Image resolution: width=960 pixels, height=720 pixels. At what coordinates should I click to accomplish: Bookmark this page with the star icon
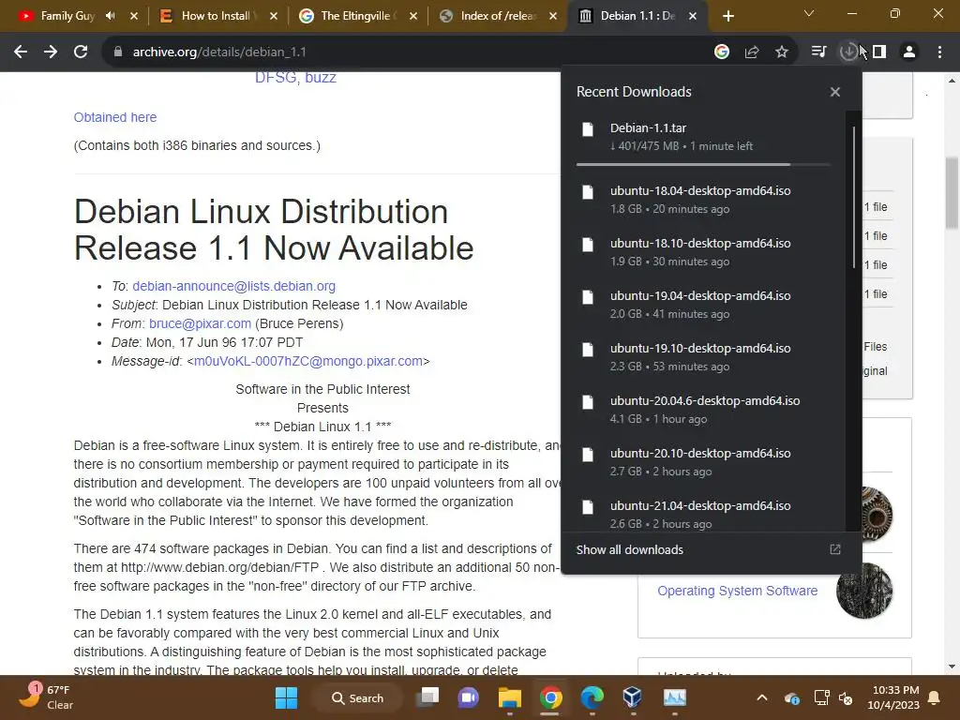coord(782,52)
